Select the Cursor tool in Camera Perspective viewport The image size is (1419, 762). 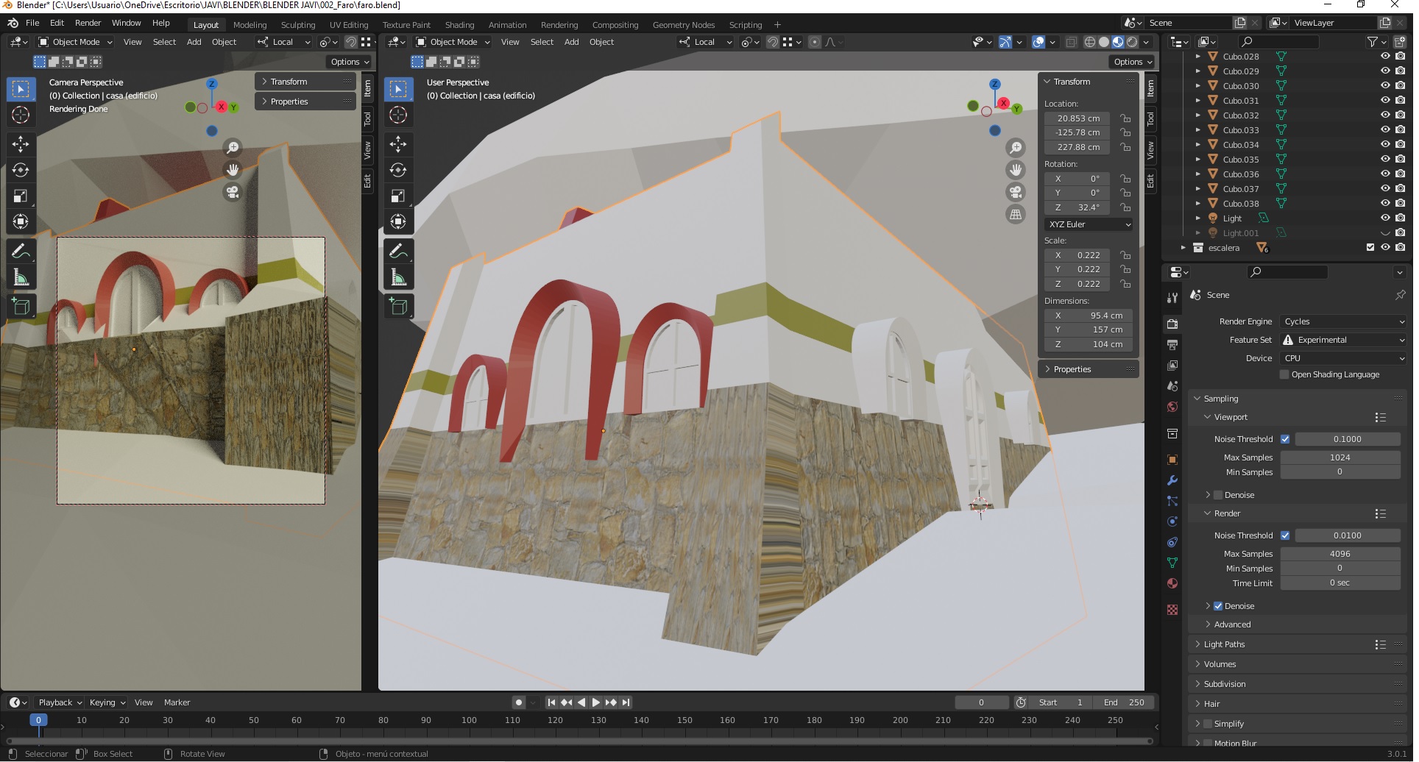(21, 115)
